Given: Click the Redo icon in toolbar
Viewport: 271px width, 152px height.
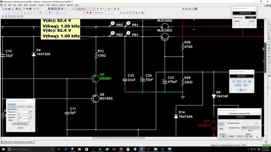Looking at the screenshot, I should click(38, 9).
